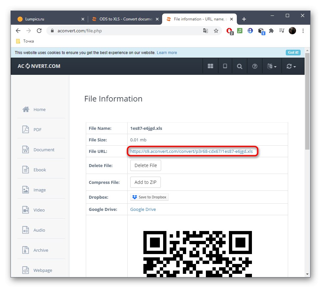Bookmark this page with the star icon

tap(216, 31)
